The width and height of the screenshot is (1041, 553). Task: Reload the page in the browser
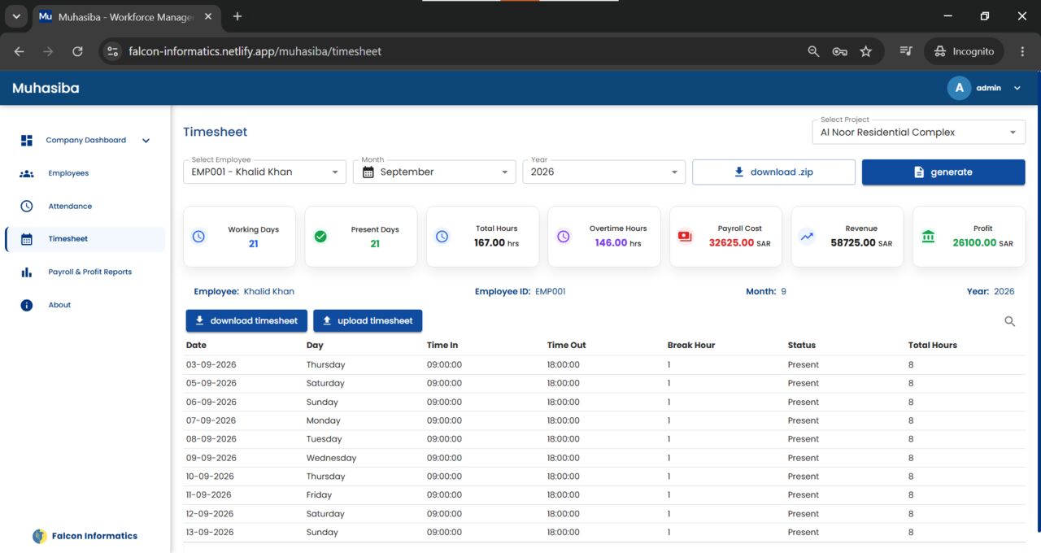point(77,51)
